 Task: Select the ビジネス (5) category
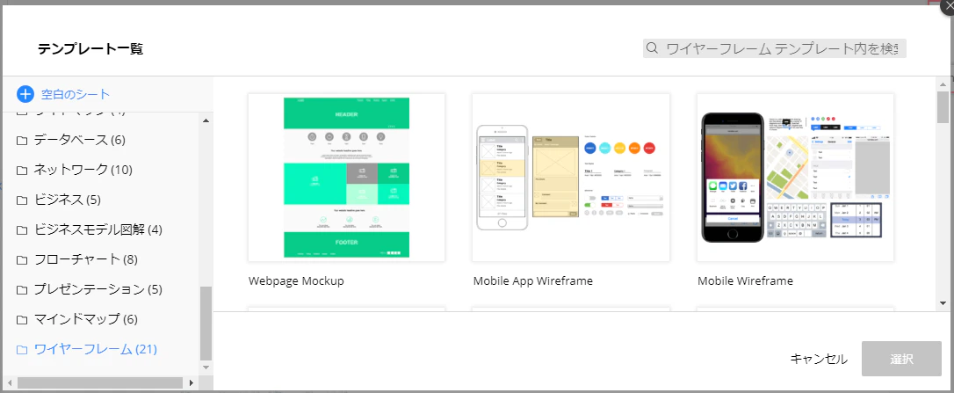[67, 200]
